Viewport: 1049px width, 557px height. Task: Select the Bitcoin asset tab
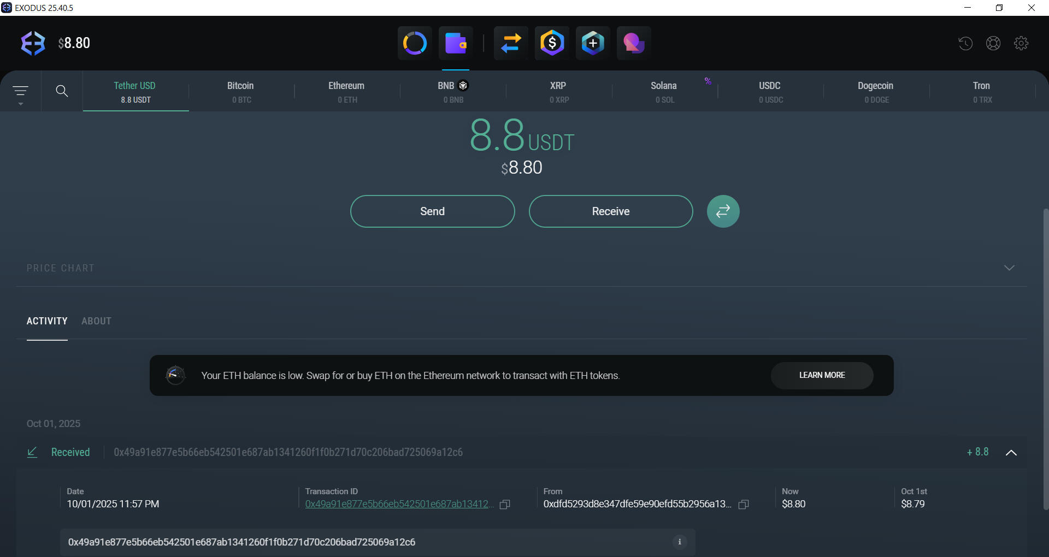tap(240, 91)
